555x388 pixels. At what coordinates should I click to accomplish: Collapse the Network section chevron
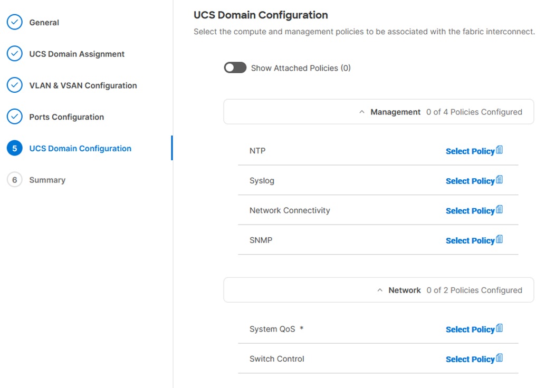click(x=380, y=290)
